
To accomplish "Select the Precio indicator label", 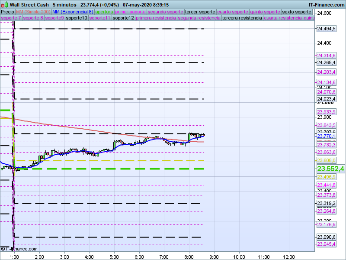I will [x=7, y=12].
